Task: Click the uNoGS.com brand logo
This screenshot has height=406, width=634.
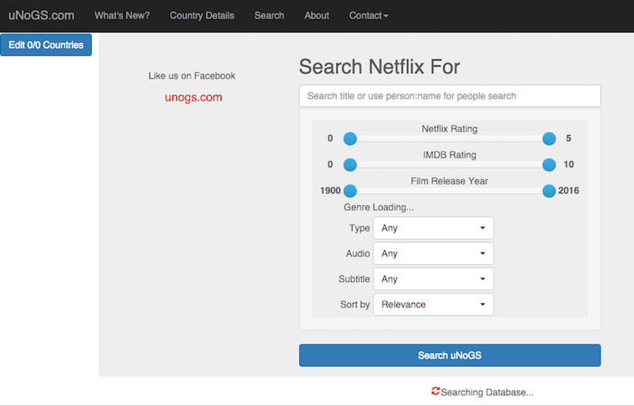Action: [41, 15]
